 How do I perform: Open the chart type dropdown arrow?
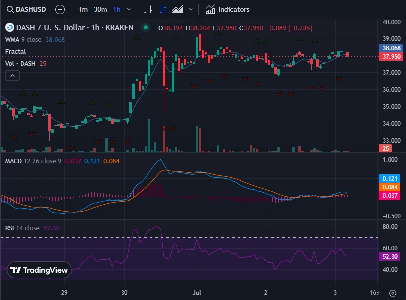click(x=191, y=10)
